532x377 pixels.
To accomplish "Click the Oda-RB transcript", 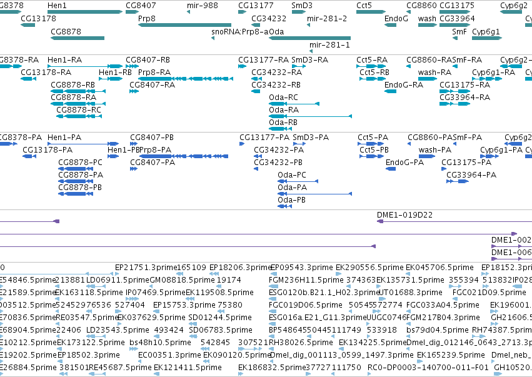I will [280, 129].
